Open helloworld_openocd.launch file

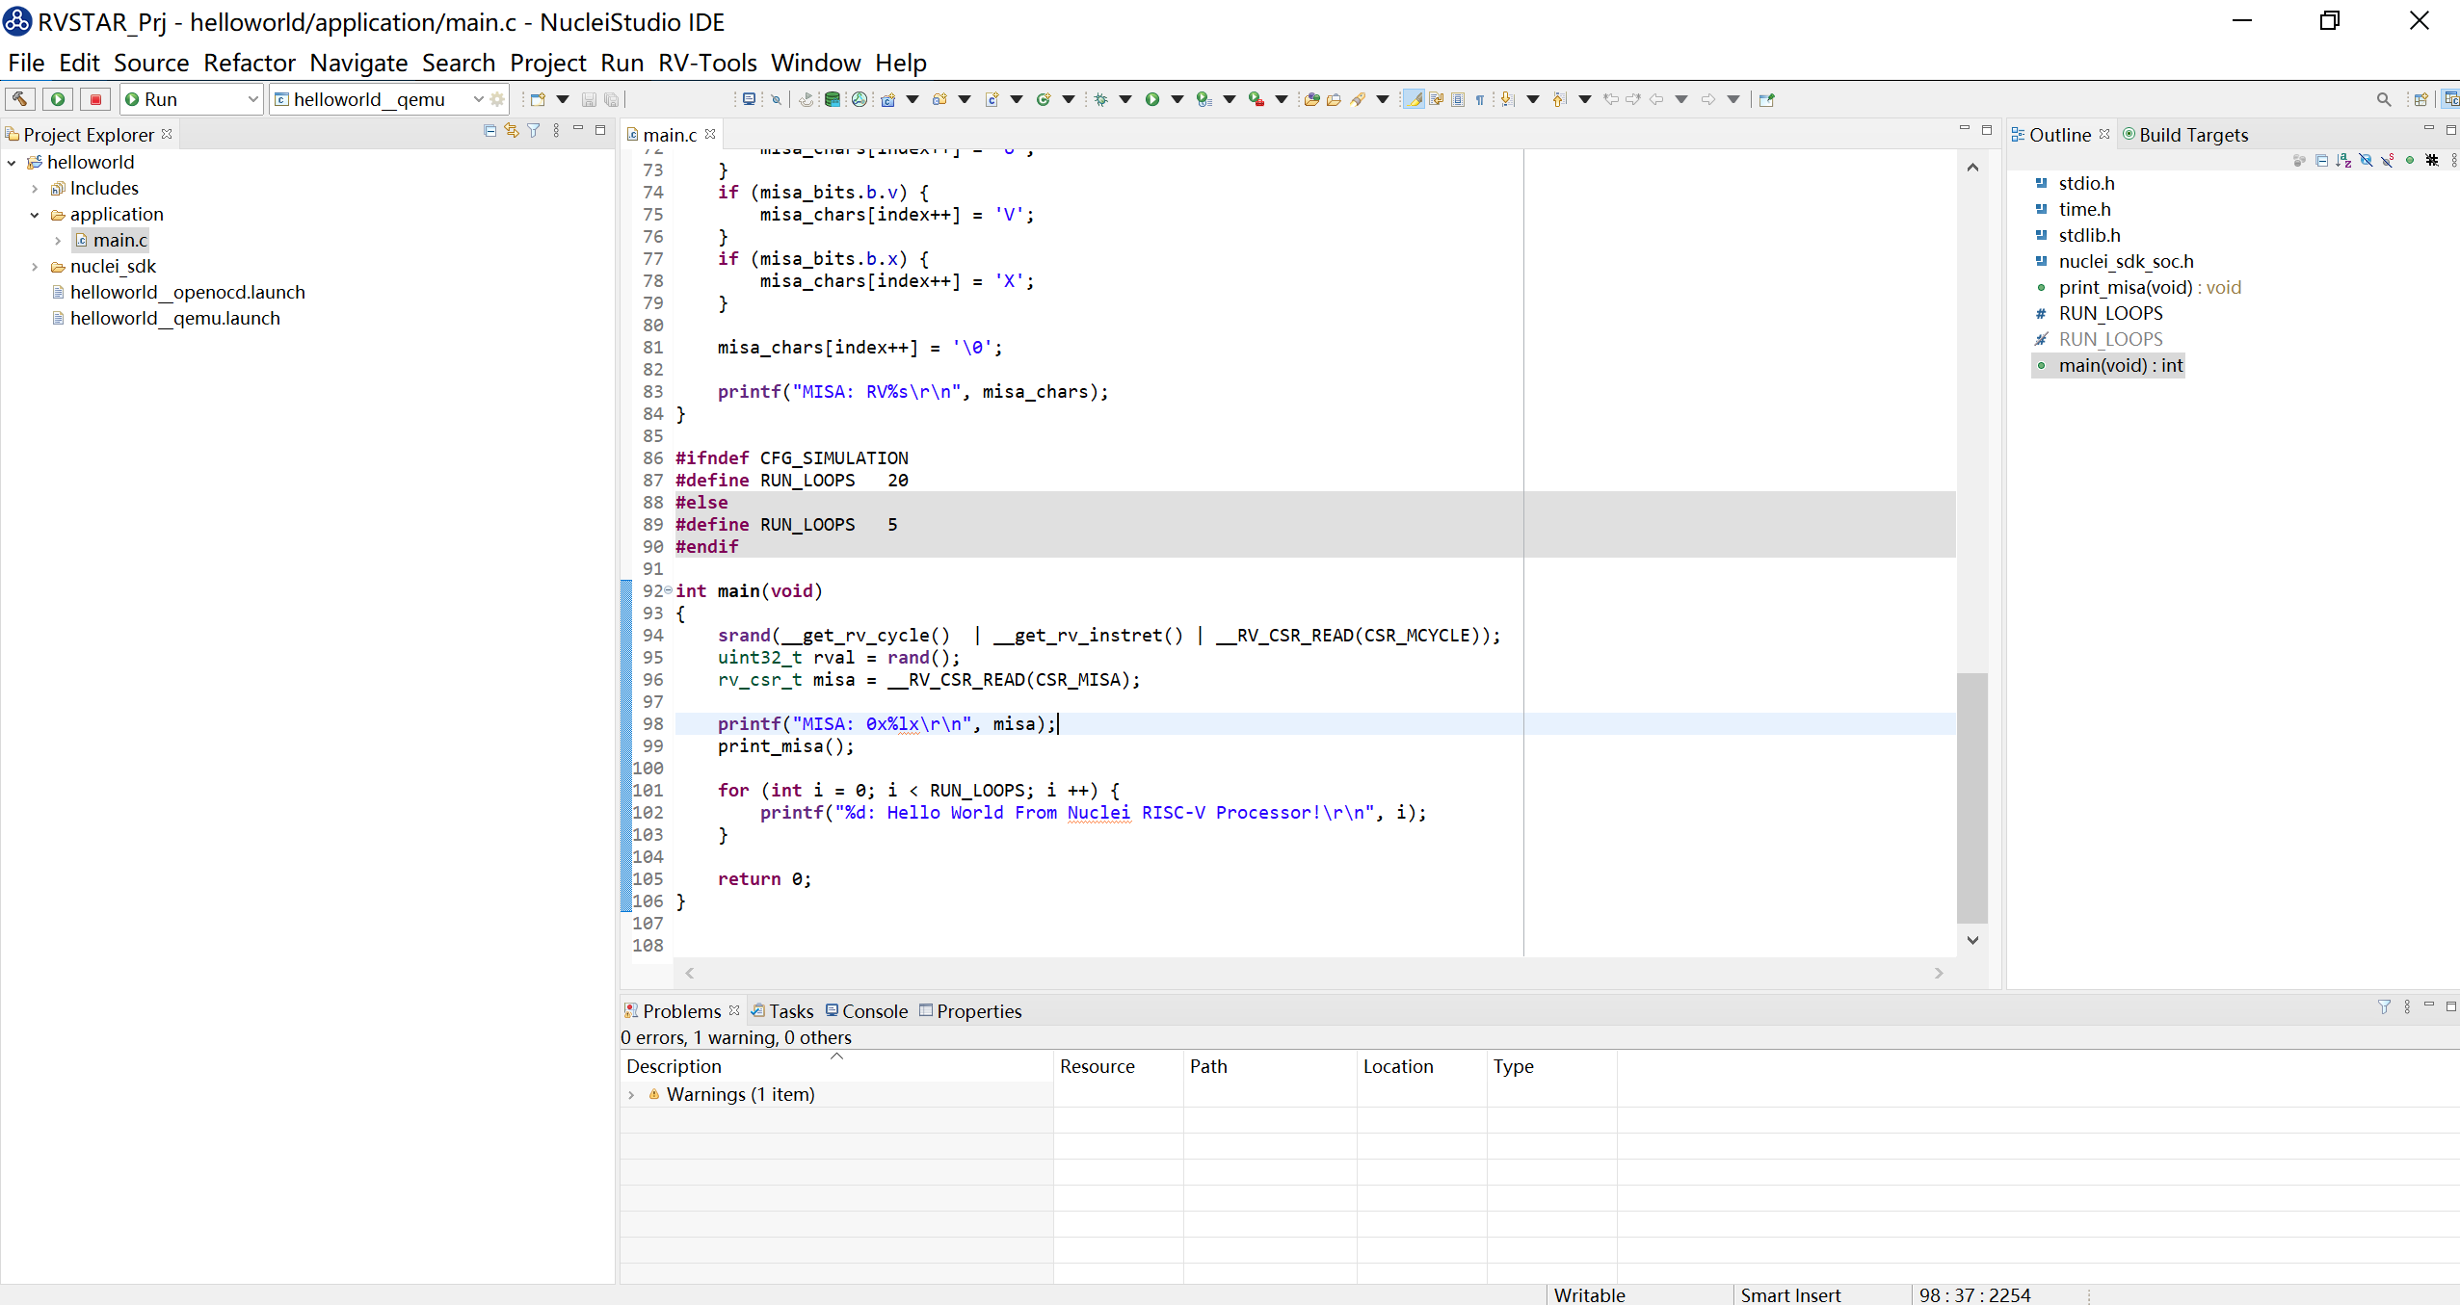[187, 293]
